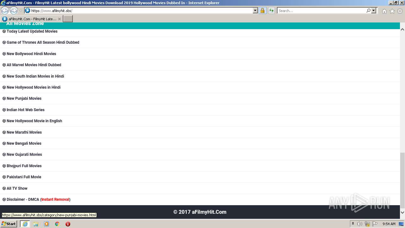Open All TV Show

coord(17,188)
